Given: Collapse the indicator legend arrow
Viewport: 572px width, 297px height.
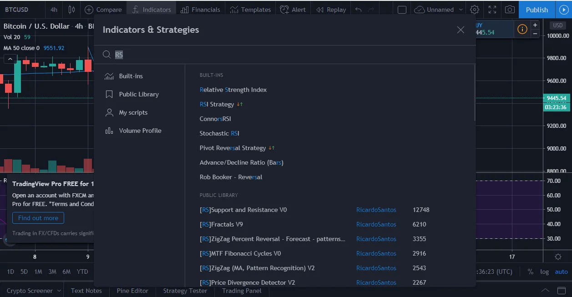Looking at the screenshot, I should (x=10, y=59).
